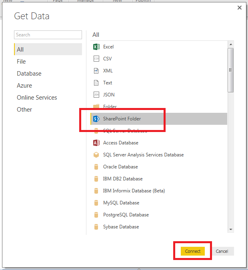This screenshot has width=248, height=270.
Task: Select SQL Server Analysis Services Database
Action: 159,155
